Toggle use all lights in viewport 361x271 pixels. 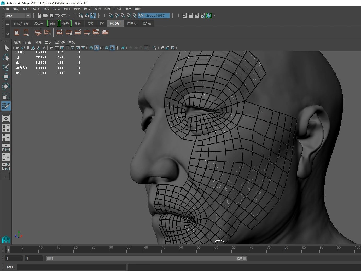point(117,48)
